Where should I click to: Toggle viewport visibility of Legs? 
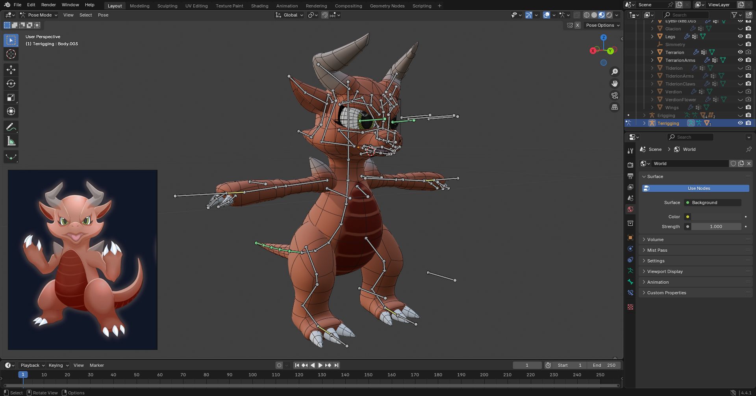click(x=740, y=36)
